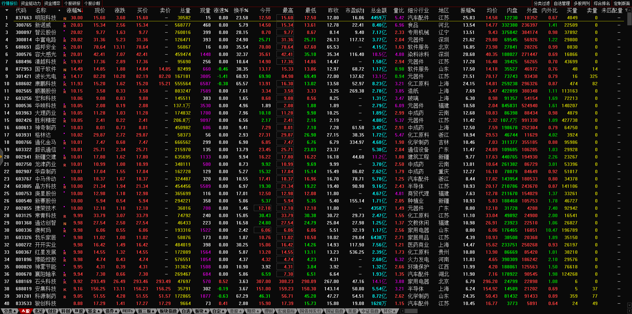
Task: Sort list by 总金额 column
Action: [379, 11]
